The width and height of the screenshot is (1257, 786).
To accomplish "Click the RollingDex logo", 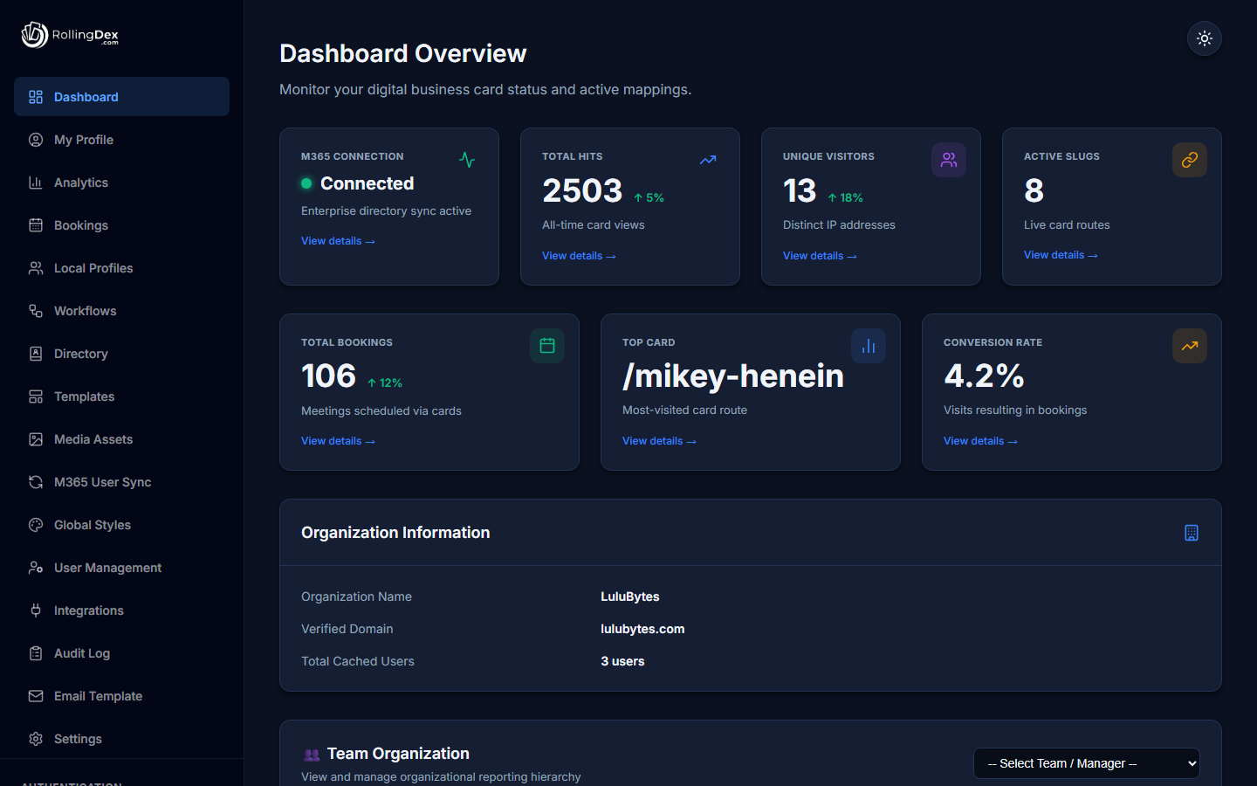I will 70,35.
